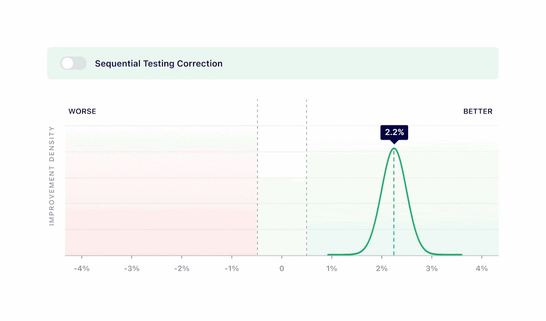Viewport: 546px width, 321px height.
Task: Click the peak of the green density curve
Action: 394,149
